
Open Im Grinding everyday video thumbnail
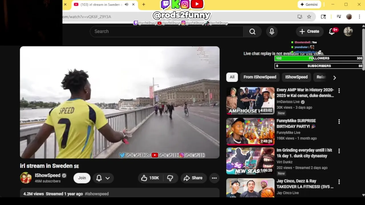click(x=250, y=161)
